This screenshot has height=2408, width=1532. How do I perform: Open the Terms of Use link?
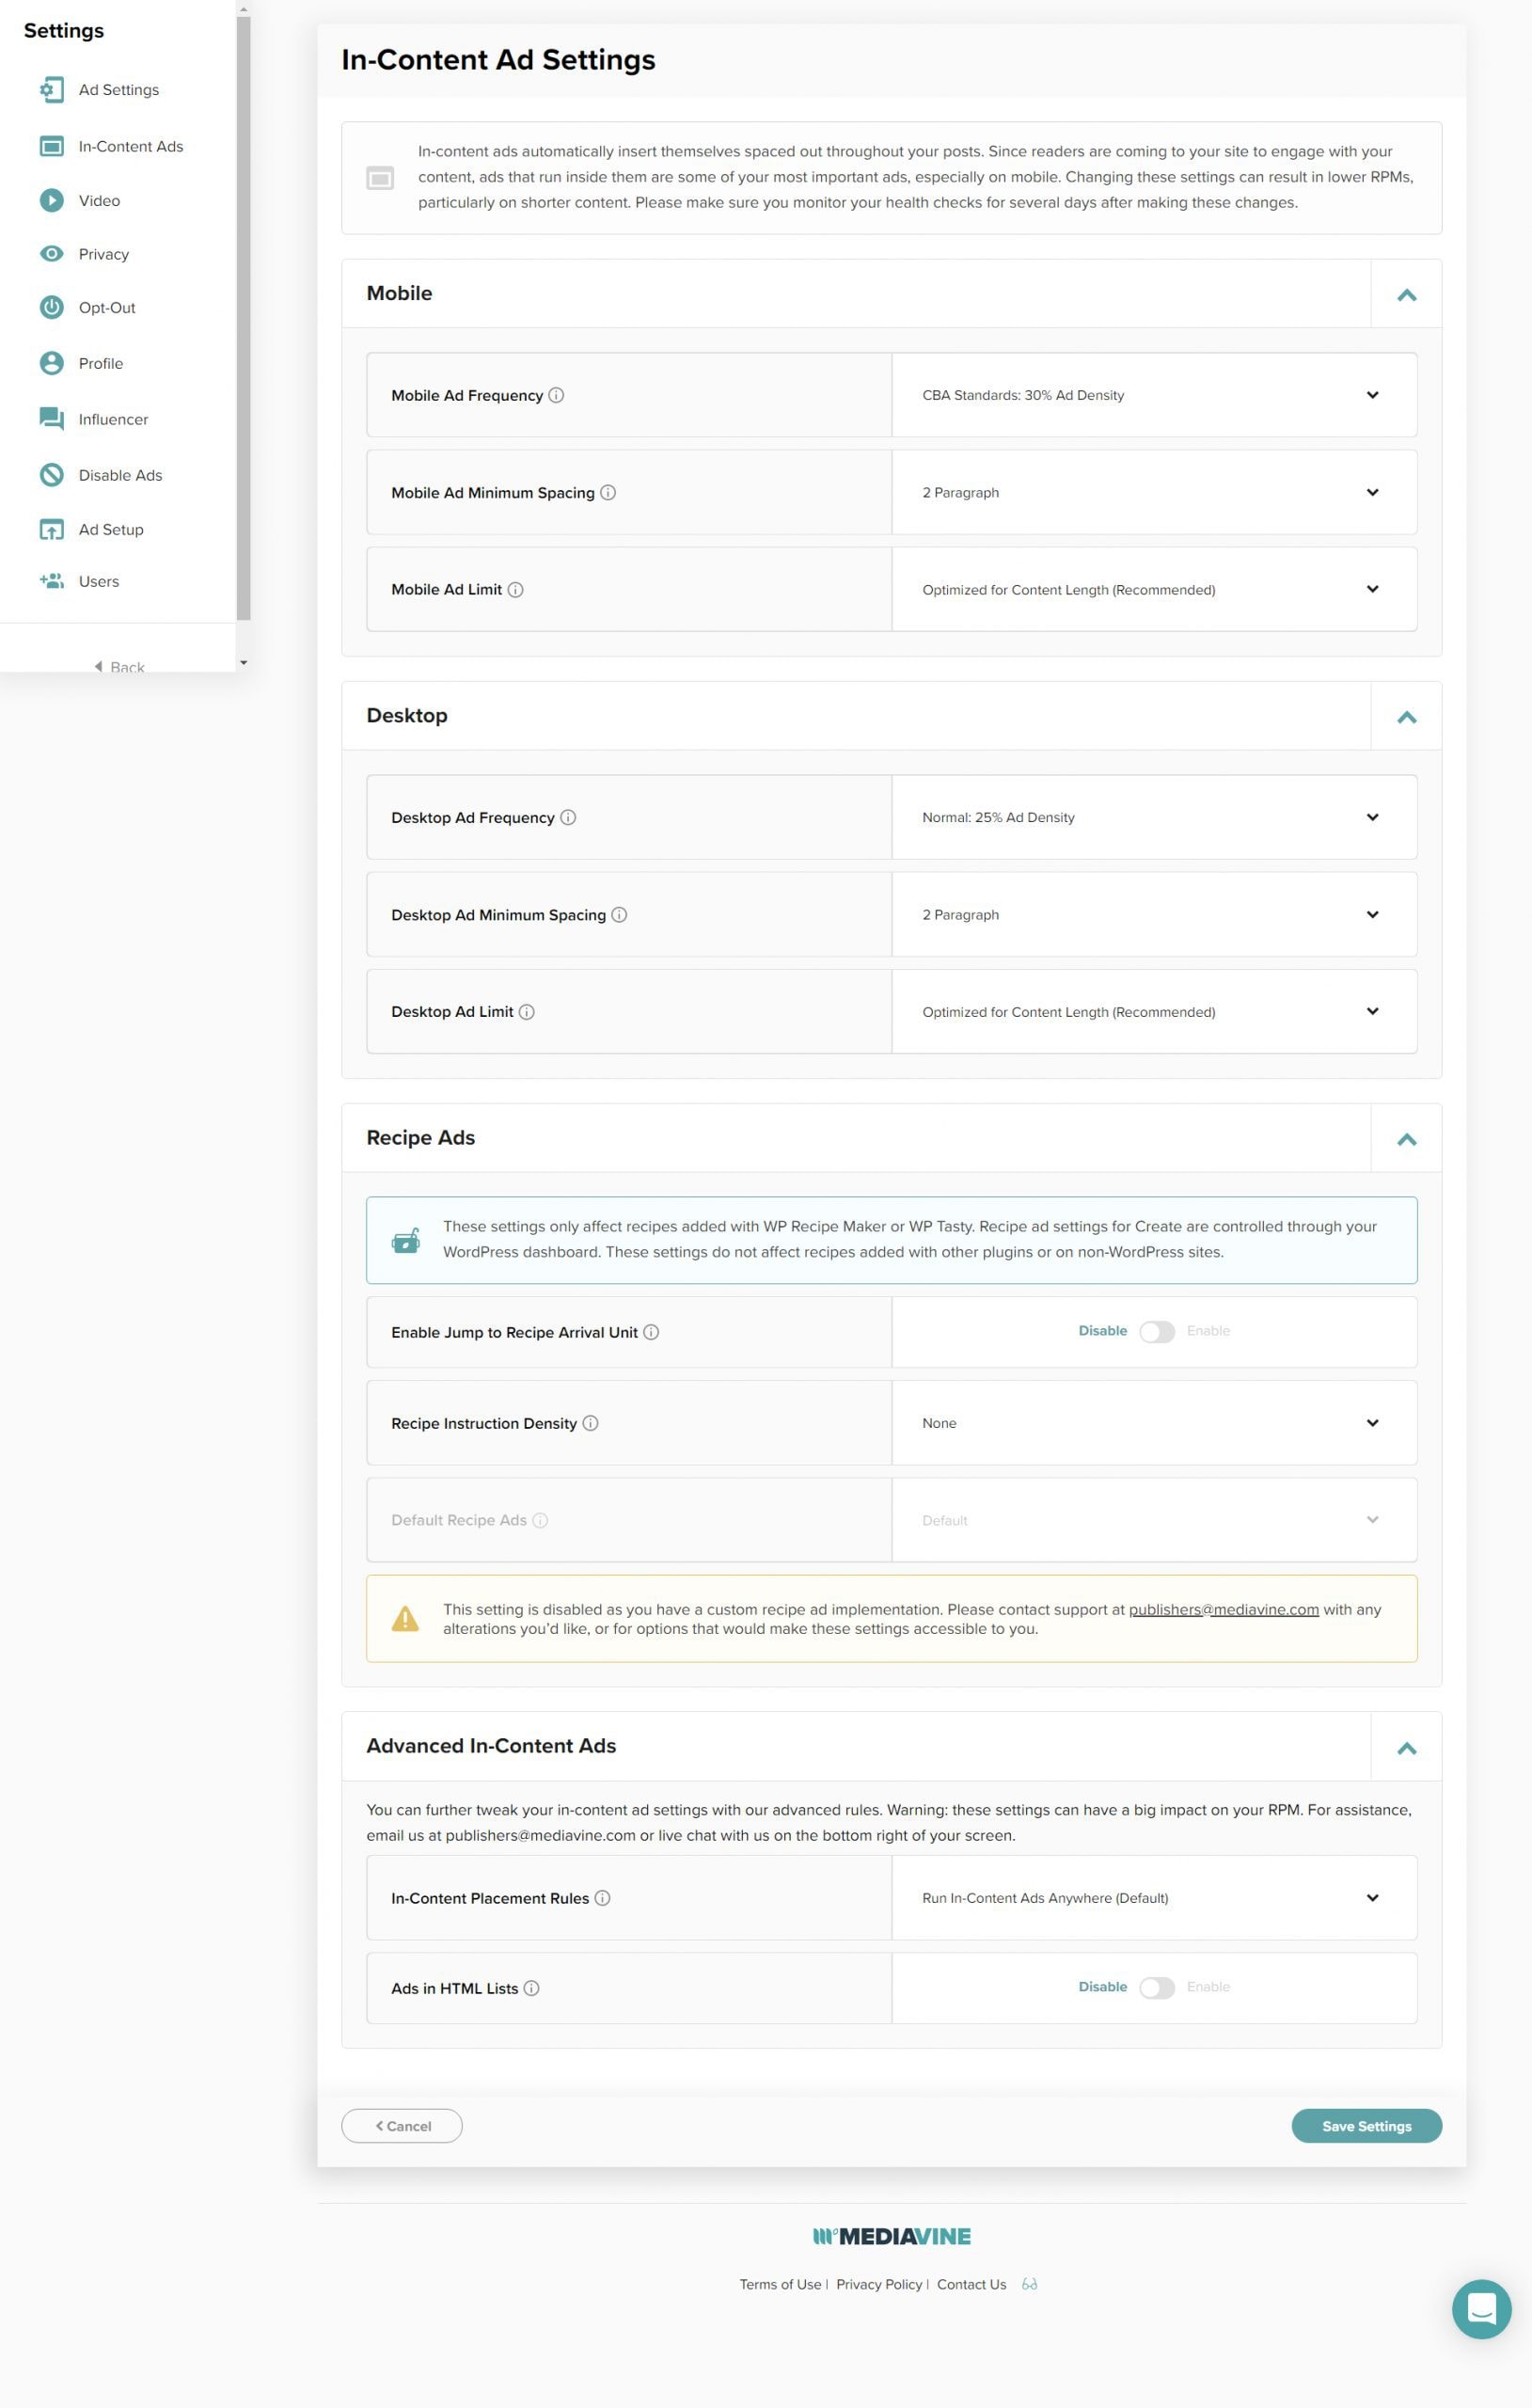[780, 2284]
